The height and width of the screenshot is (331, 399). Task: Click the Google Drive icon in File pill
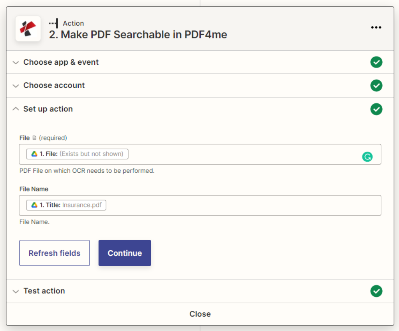tap(34, 154)
